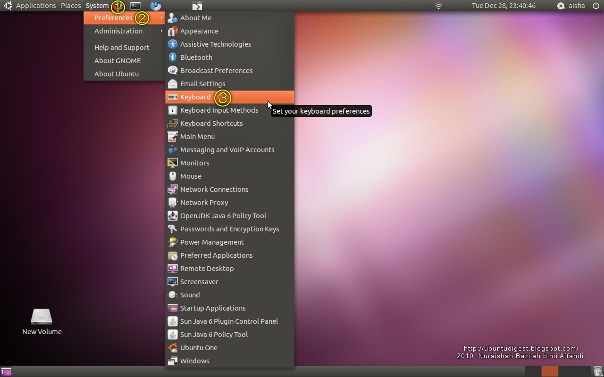The width and height of the screenshot is (604, 377).
Task: Click About Ubuntu
Action: (x=117, y=74)
